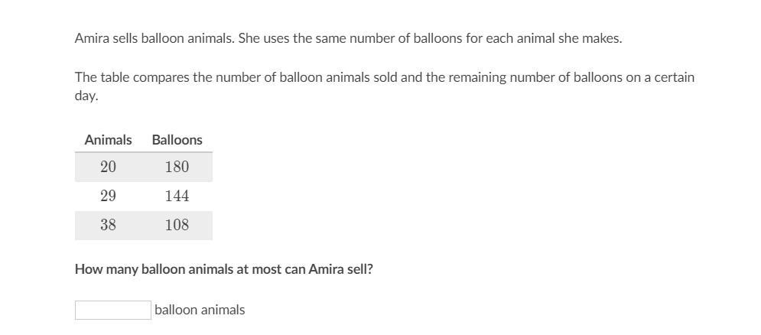Select the cell with value 20
The height and width of the screenshot is (335, 761).
(108, 167)
